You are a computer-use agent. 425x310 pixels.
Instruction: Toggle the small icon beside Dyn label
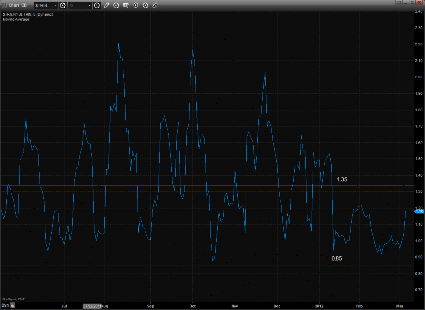(13, 305)
